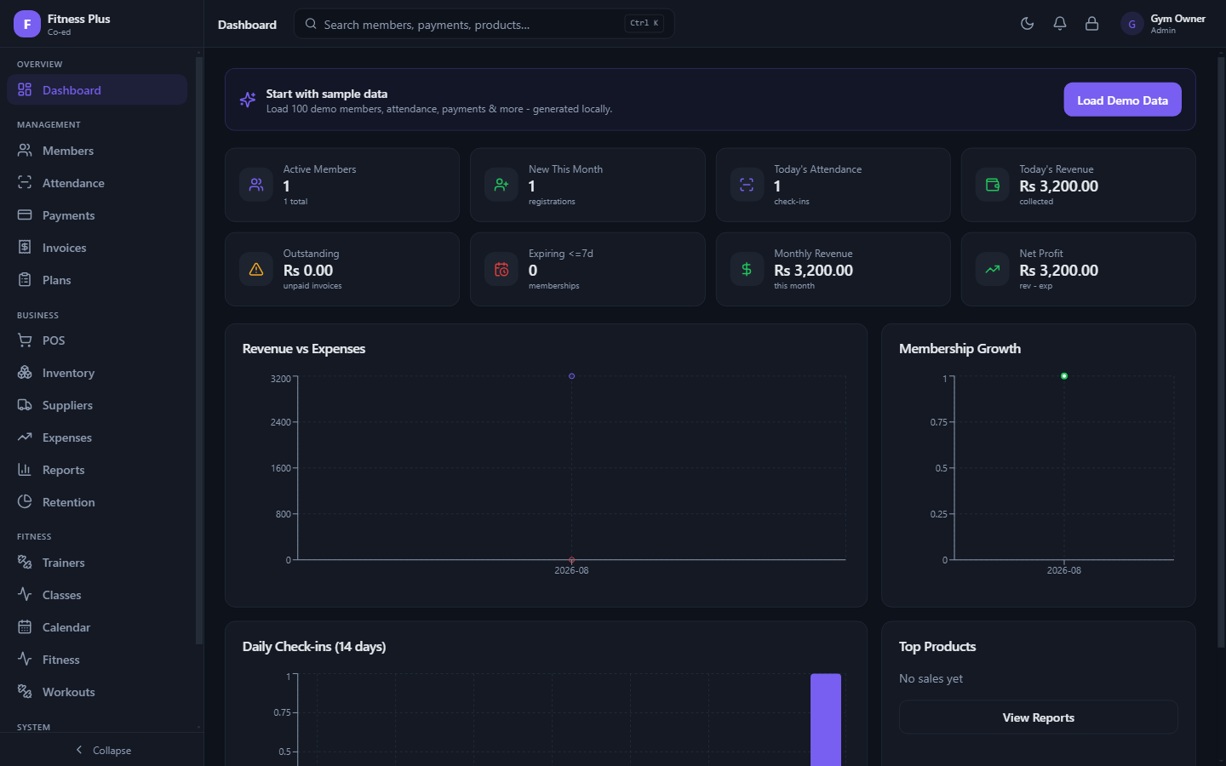Go to Classes page

(x=97, y=595)
